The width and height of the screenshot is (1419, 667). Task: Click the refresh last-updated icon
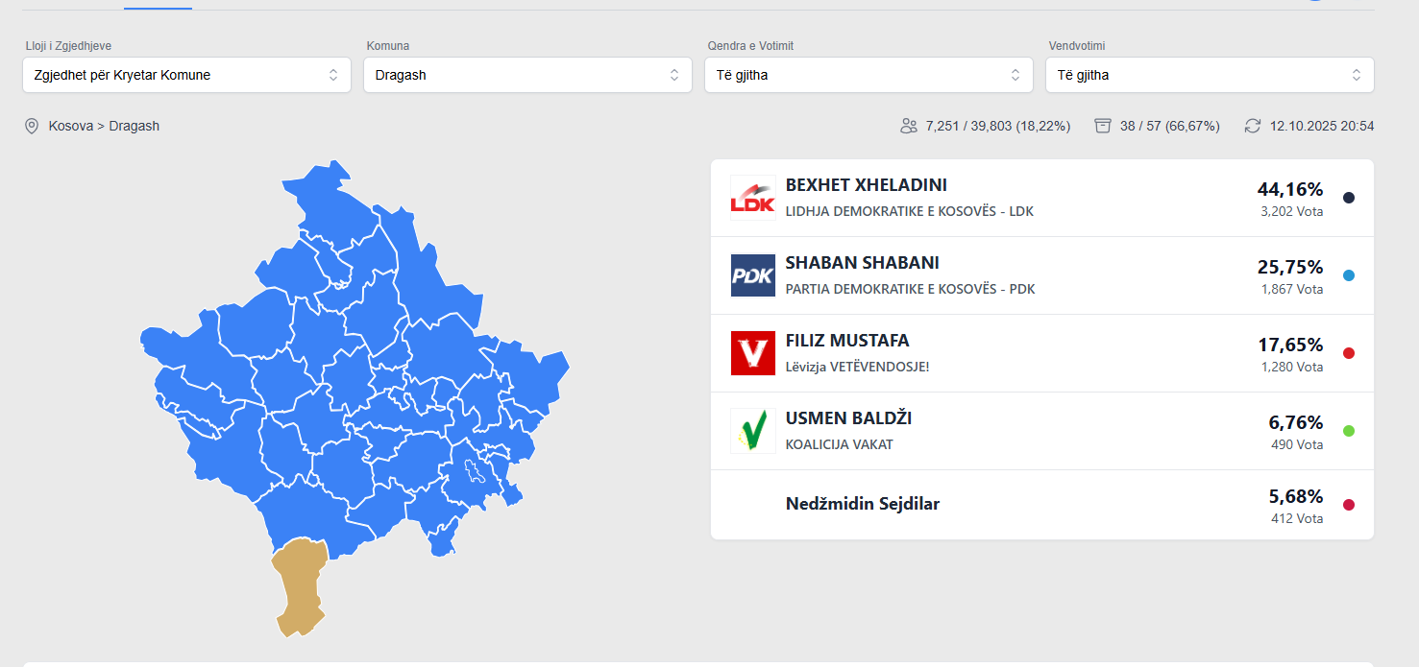coord(1252,126)
